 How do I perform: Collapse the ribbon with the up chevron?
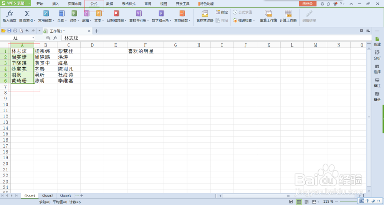tap(351, 4)
